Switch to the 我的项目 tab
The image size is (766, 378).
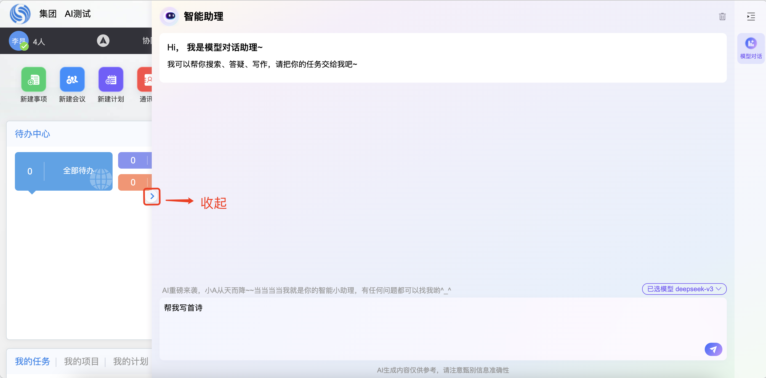(x=81, y=361)
